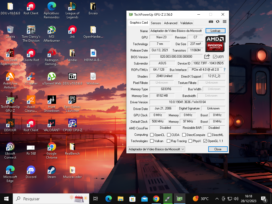Toggle the DirectCompute checkbox
This screenshot has width=272, height=204.
tap(184, 135)
